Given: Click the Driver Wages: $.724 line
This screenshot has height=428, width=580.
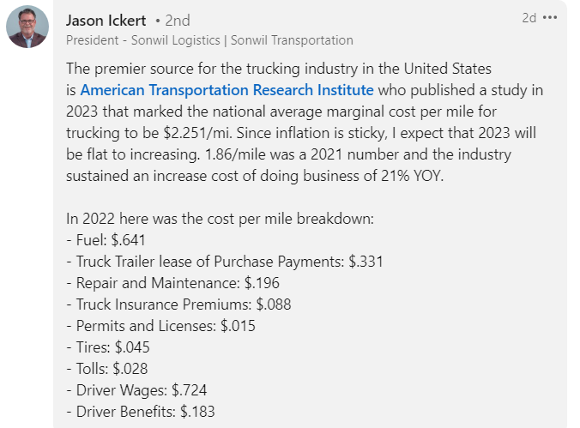Looking at the screenshot, I should tap(136, 390).
